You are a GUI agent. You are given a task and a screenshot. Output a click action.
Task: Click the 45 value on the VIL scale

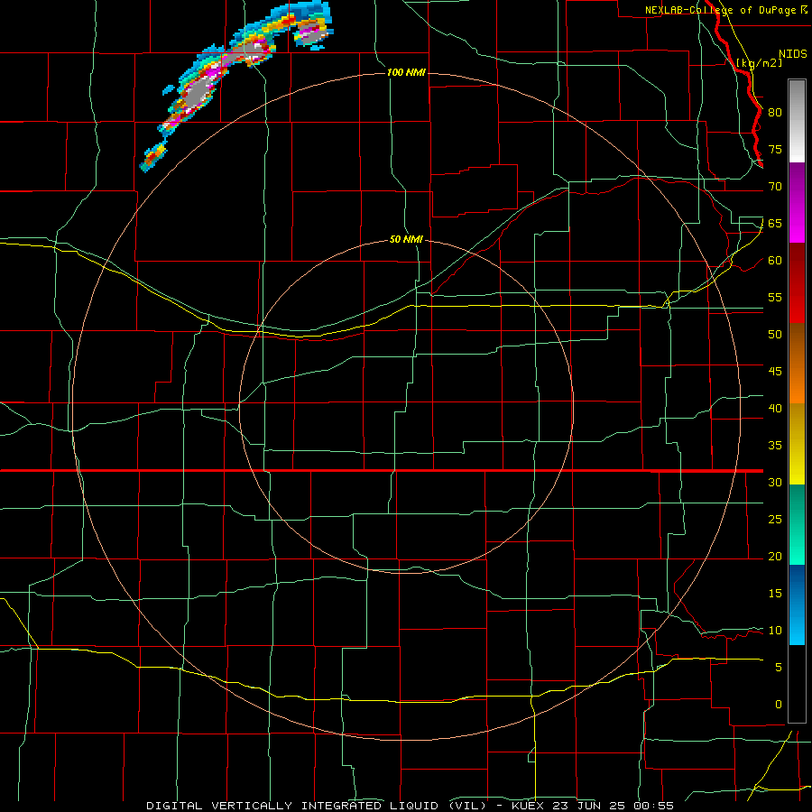point(775,372)
